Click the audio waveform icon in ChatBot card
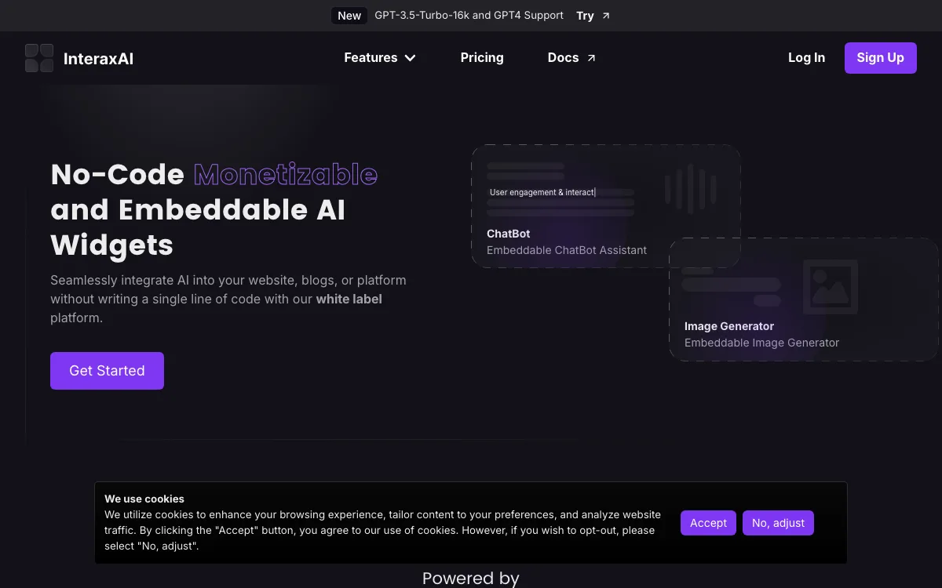Image resolution: width=942 pixels, height=588 pixels. pyautogui.click(x=690, y=189)
